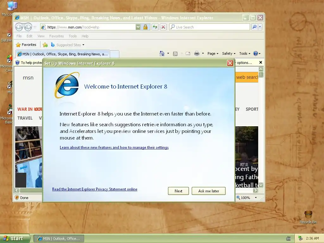Open the SPORTS section link
This screenshot has width=324, height=243.
coord(252,109)
